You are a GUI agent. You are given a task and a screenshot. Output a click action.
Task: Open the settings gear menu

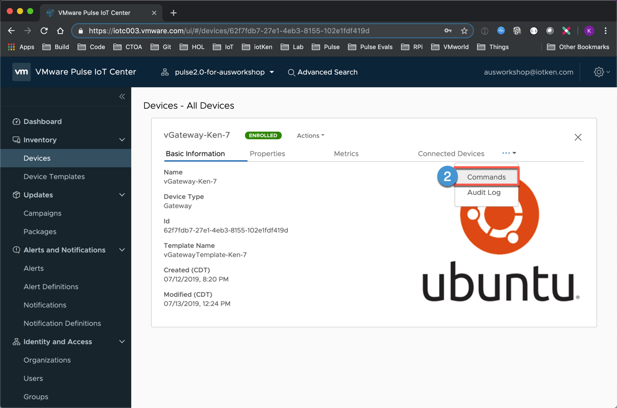602,72
